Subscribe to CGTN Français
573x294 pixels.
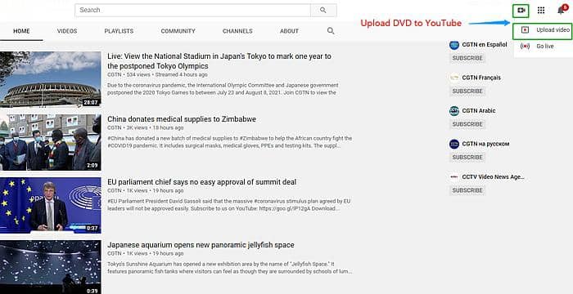(467, 91)
